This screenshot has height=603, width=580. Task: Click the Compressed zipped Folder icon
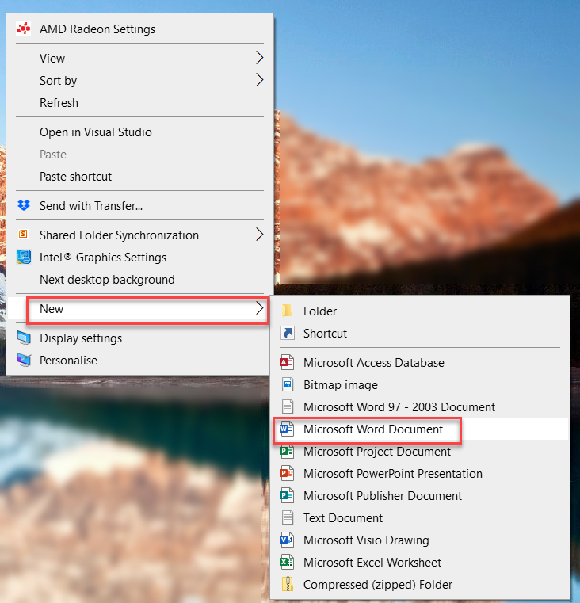pyautogui.click(x=288, y=584)
